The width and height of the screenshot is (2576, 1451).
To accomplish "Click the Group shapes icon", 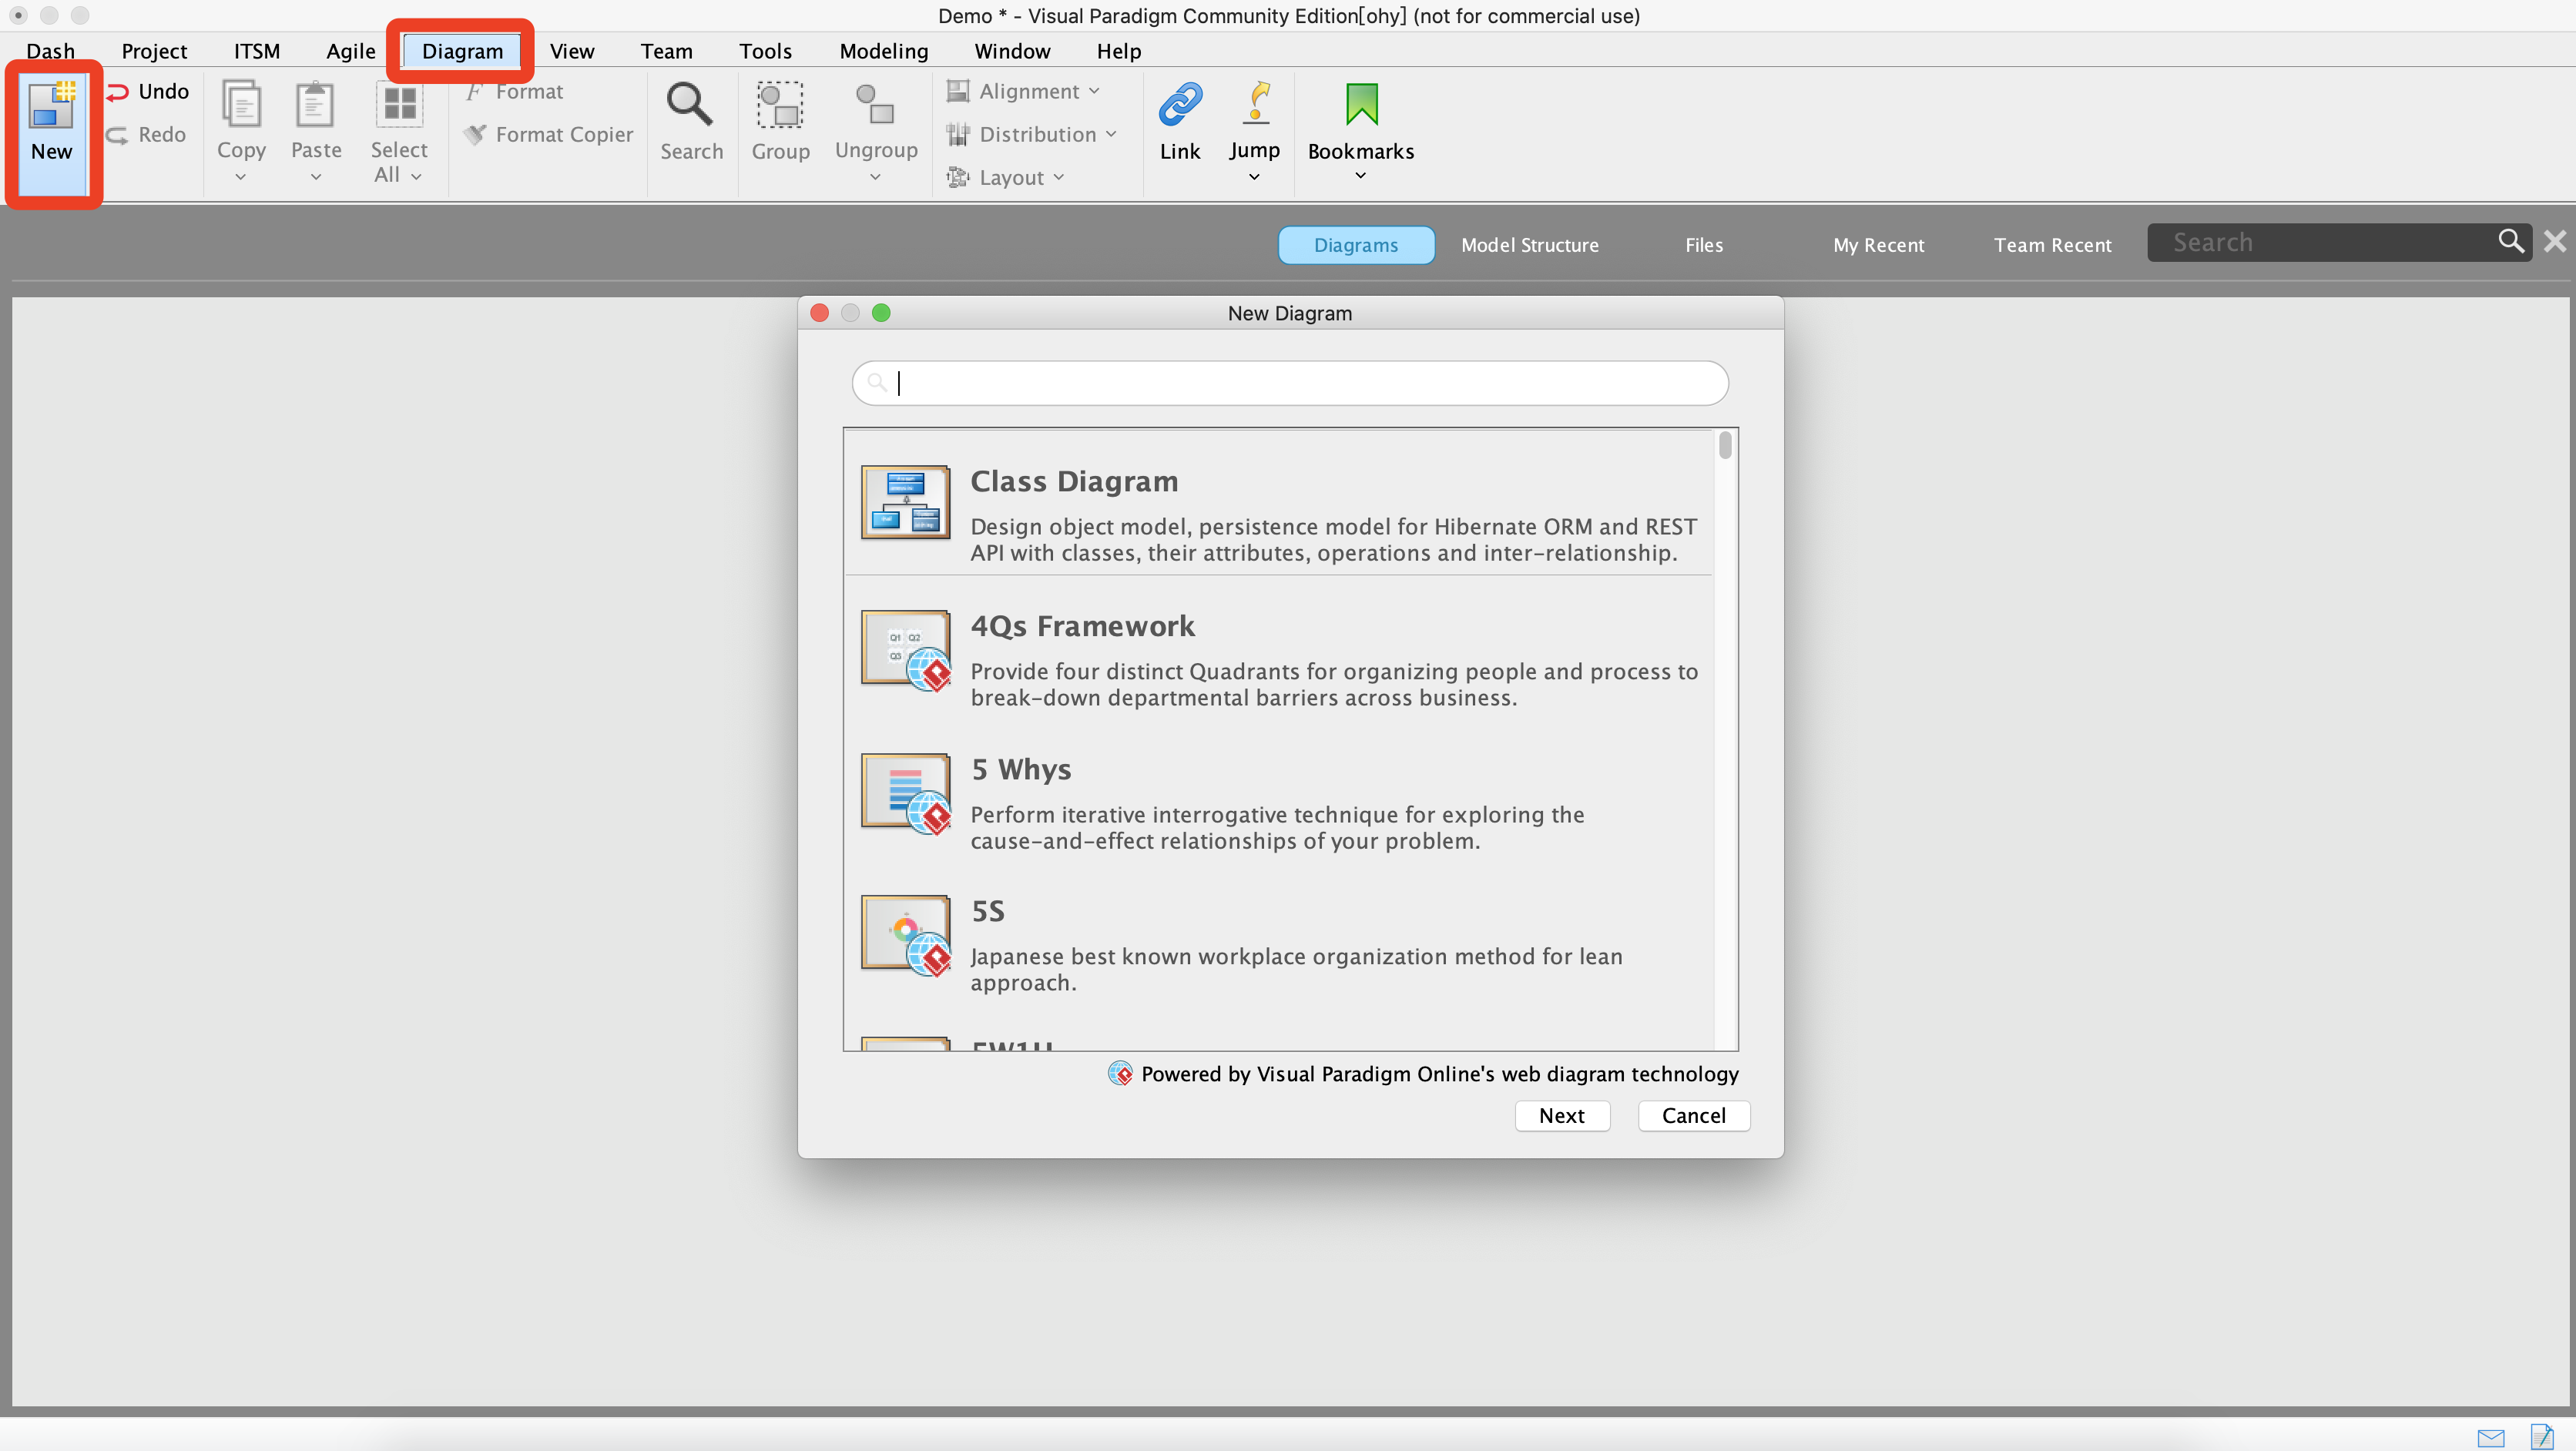I will coord(779,105).
